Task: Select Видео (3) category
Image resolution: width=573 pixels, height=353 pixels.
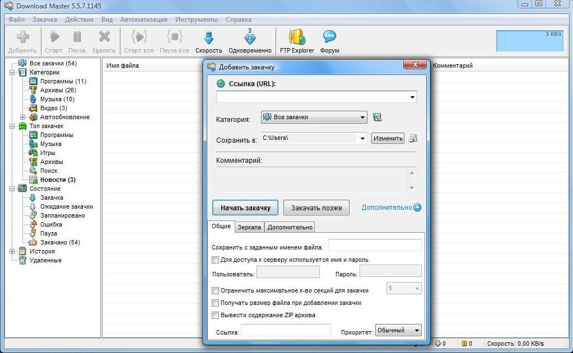Action: pyautogui.click(x=54, y=108)
